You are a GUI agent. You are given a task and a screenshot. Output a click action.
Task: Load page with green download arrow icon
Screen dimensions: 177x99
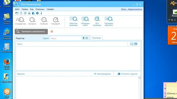(84, 38)
